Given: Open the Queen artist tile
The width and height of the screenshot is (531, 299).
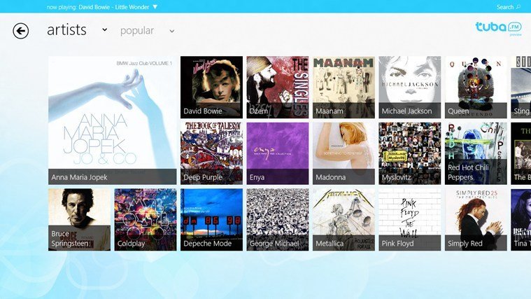Looking at the screenshot, I should click(x=476, y=87).
